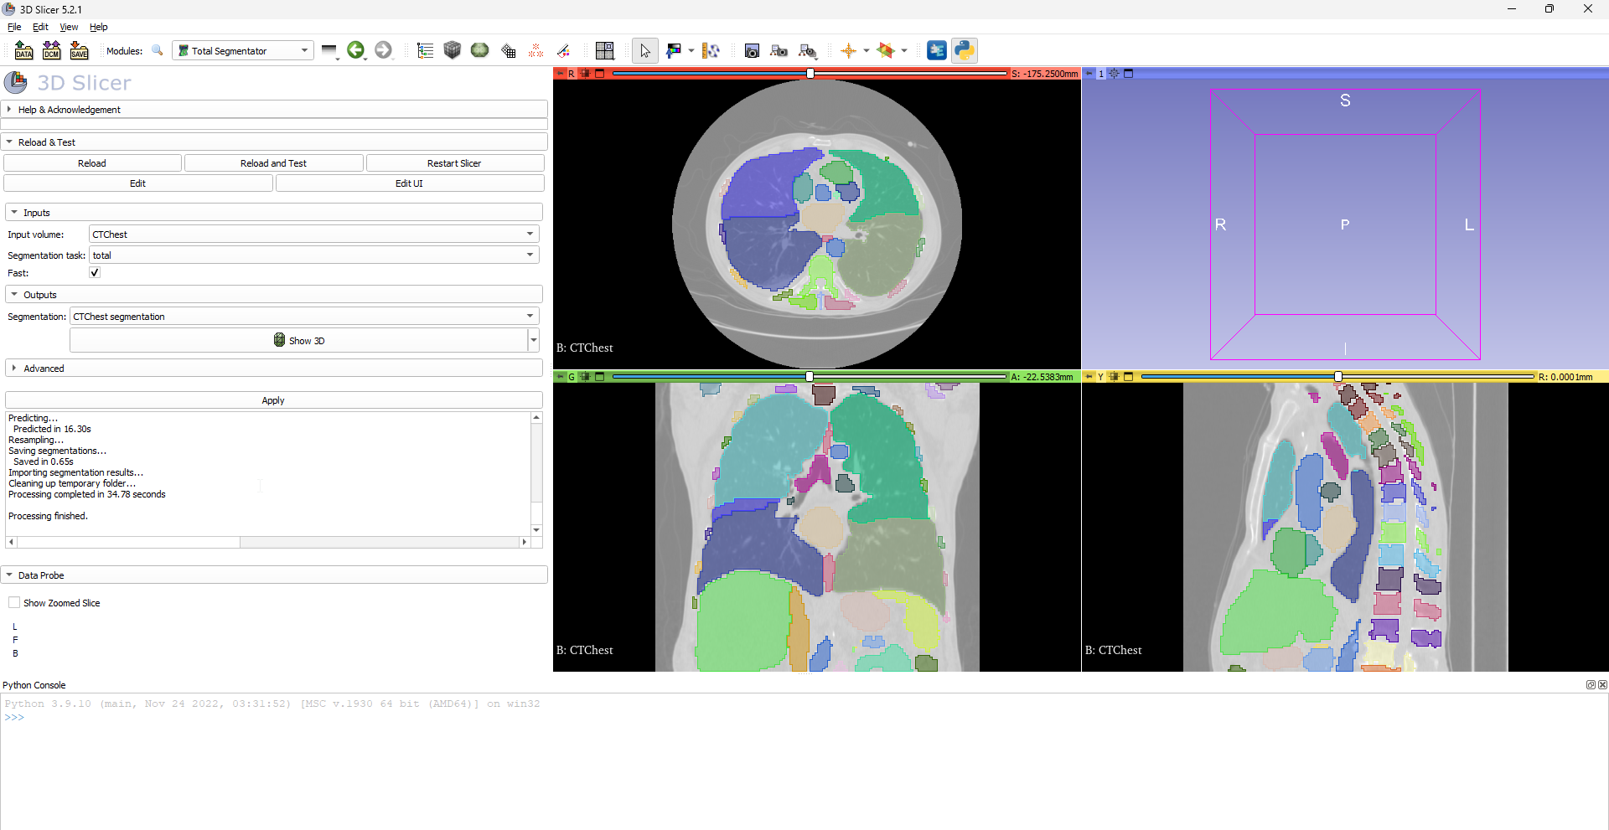Enable Fast mode checkbox
Screen dimensions: 1609x830
[x=94, y=272]
